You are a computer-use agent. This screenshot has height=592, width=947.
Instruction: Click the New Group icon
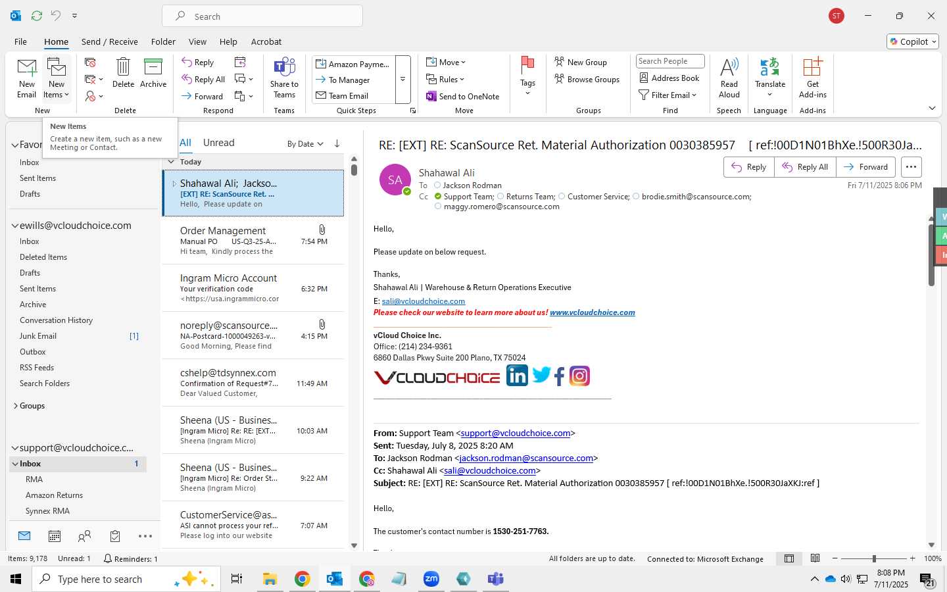[x=581, y=62]
